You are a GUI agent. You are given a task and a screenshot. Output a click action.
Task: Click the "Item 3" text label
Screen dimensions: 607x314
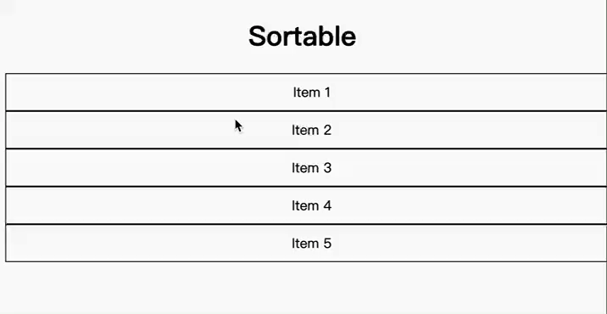(x=312, y=168)
